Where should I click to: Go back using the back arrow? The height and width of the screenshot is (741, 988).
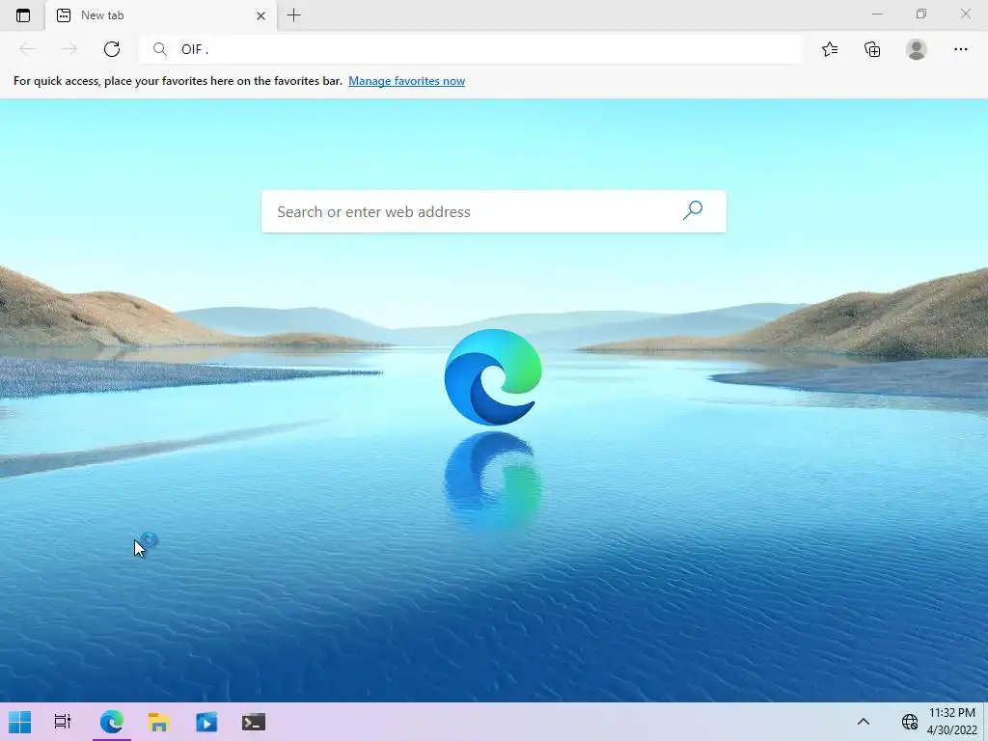[x=27, y=49]
